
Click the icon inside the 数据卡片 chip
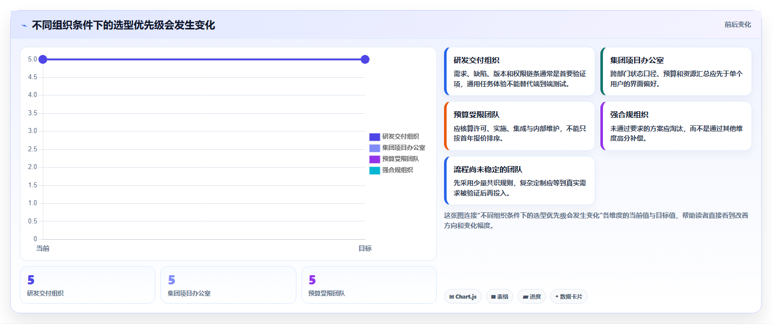click(557, 297)
